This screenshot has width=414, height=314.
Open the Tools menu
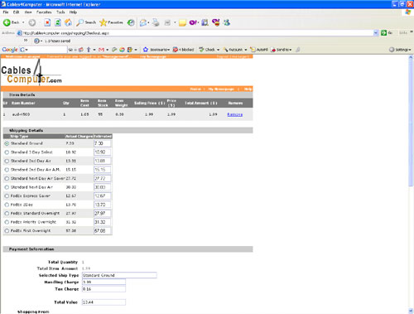[60, 12]
